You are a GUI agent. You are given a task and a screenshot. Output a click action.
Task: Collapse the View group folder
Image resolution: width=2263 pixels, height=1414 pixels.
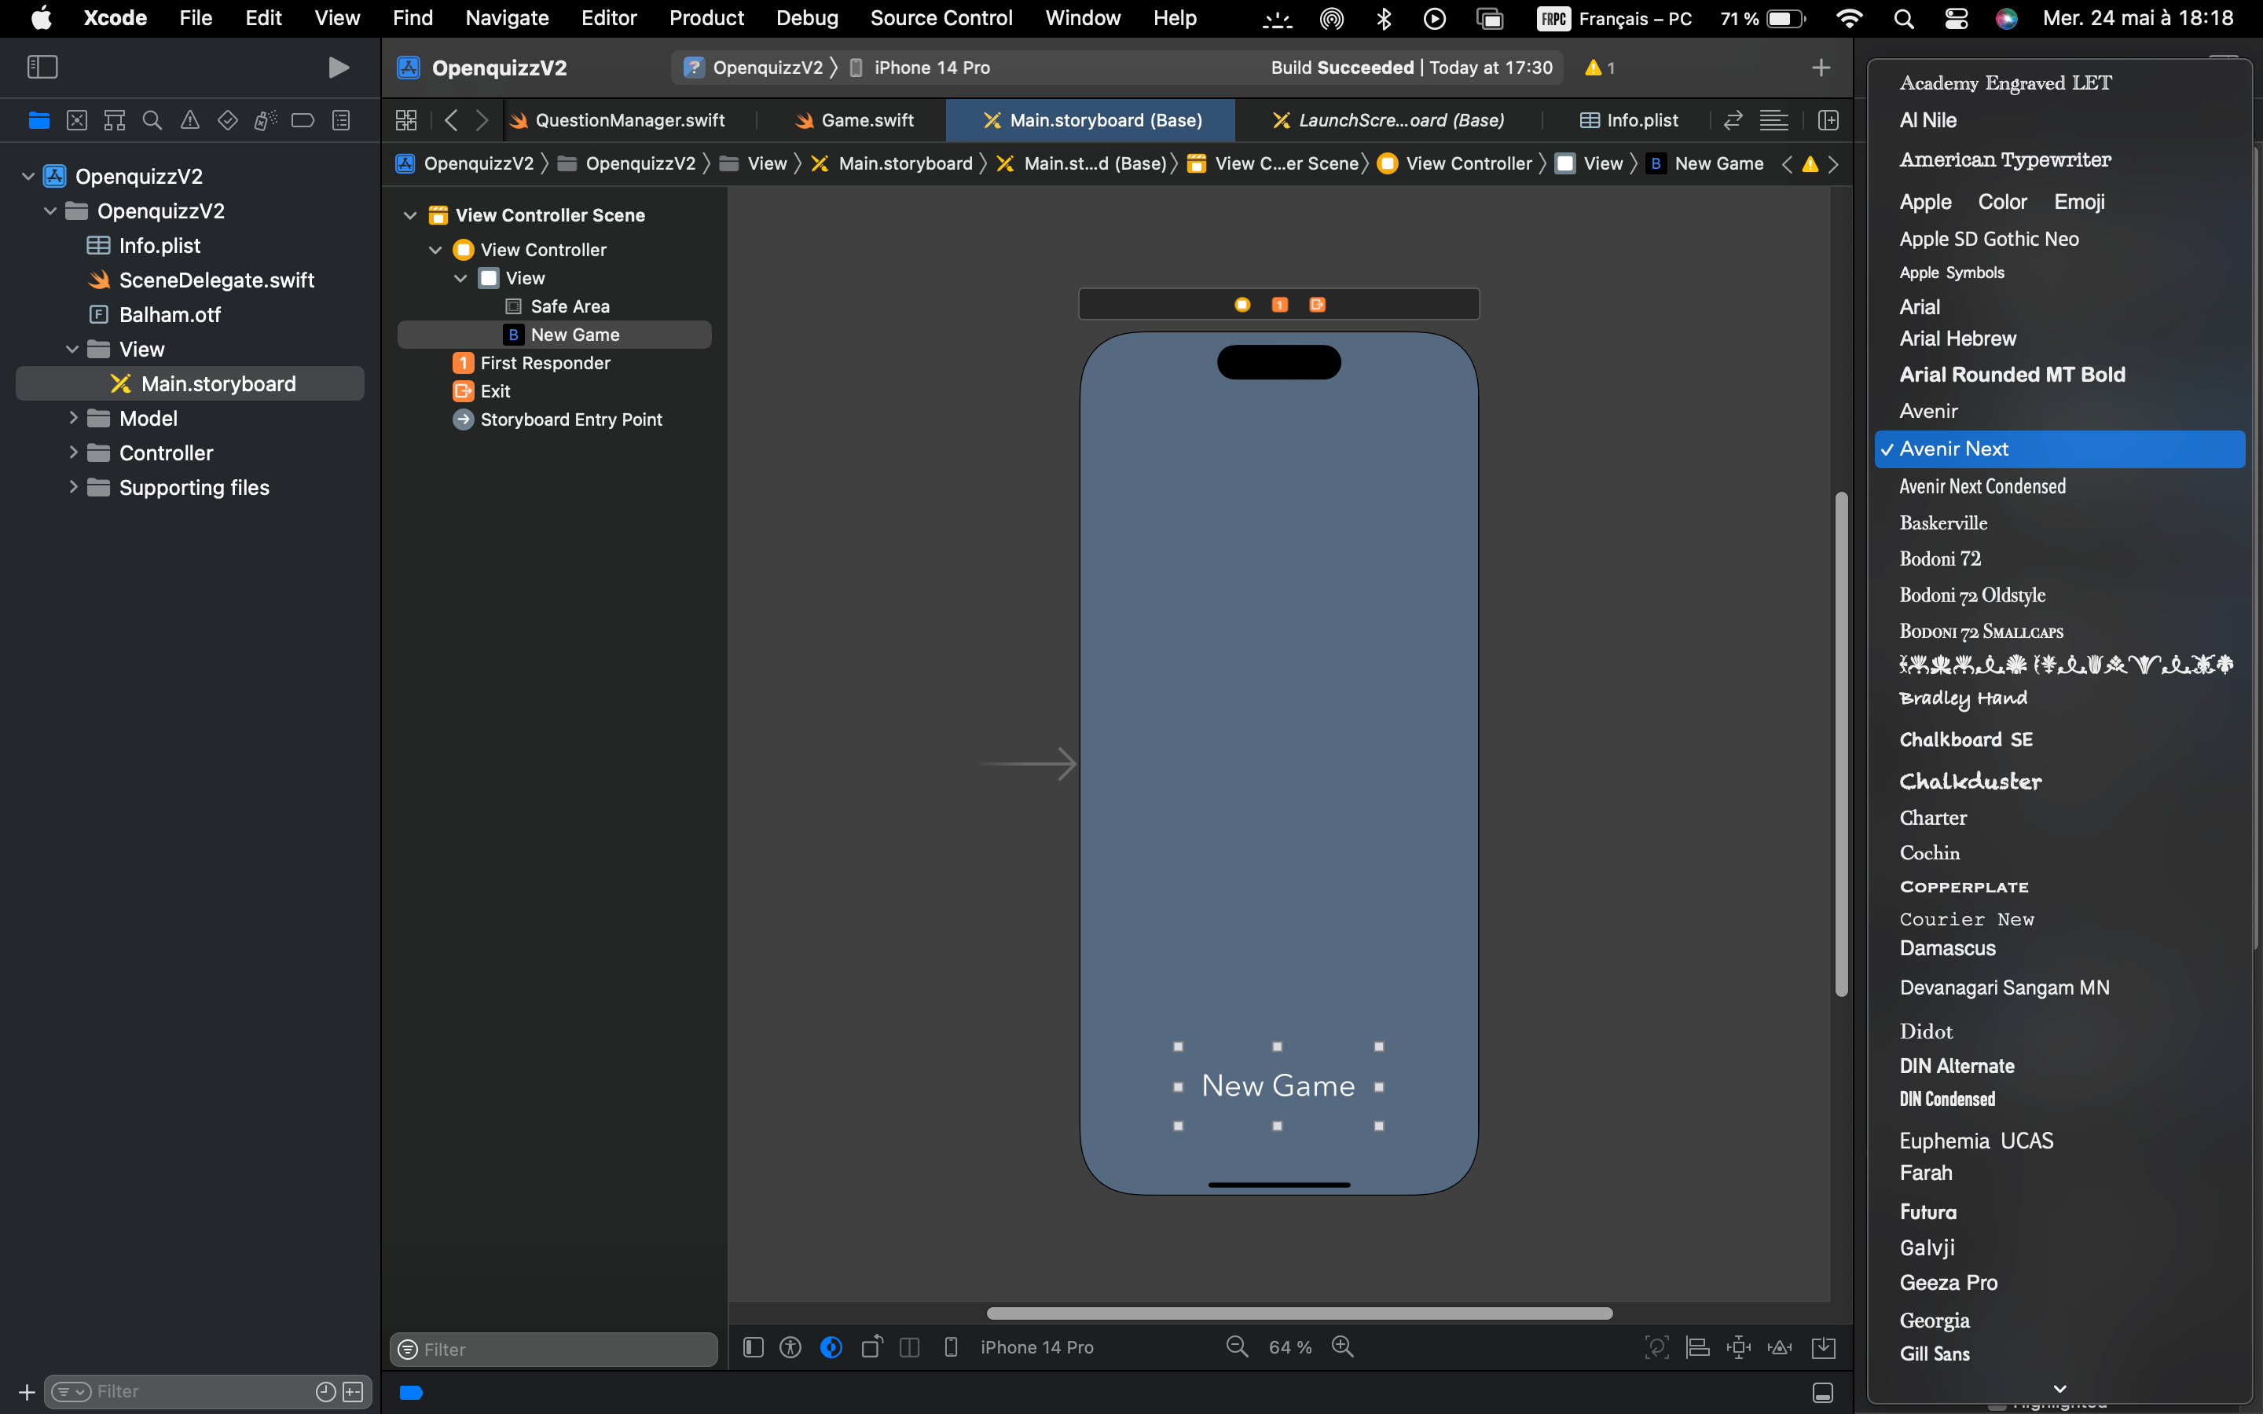(x=72, y=349)
